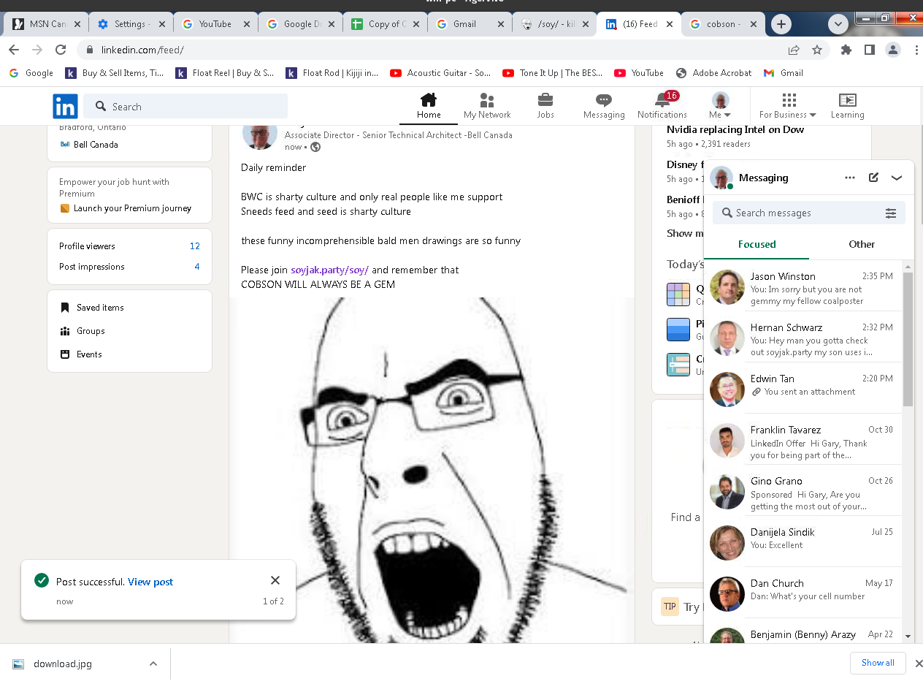The height and width of the screenshot is (684, 923).
Task: Click the View post link
Action: pos(150,582)
